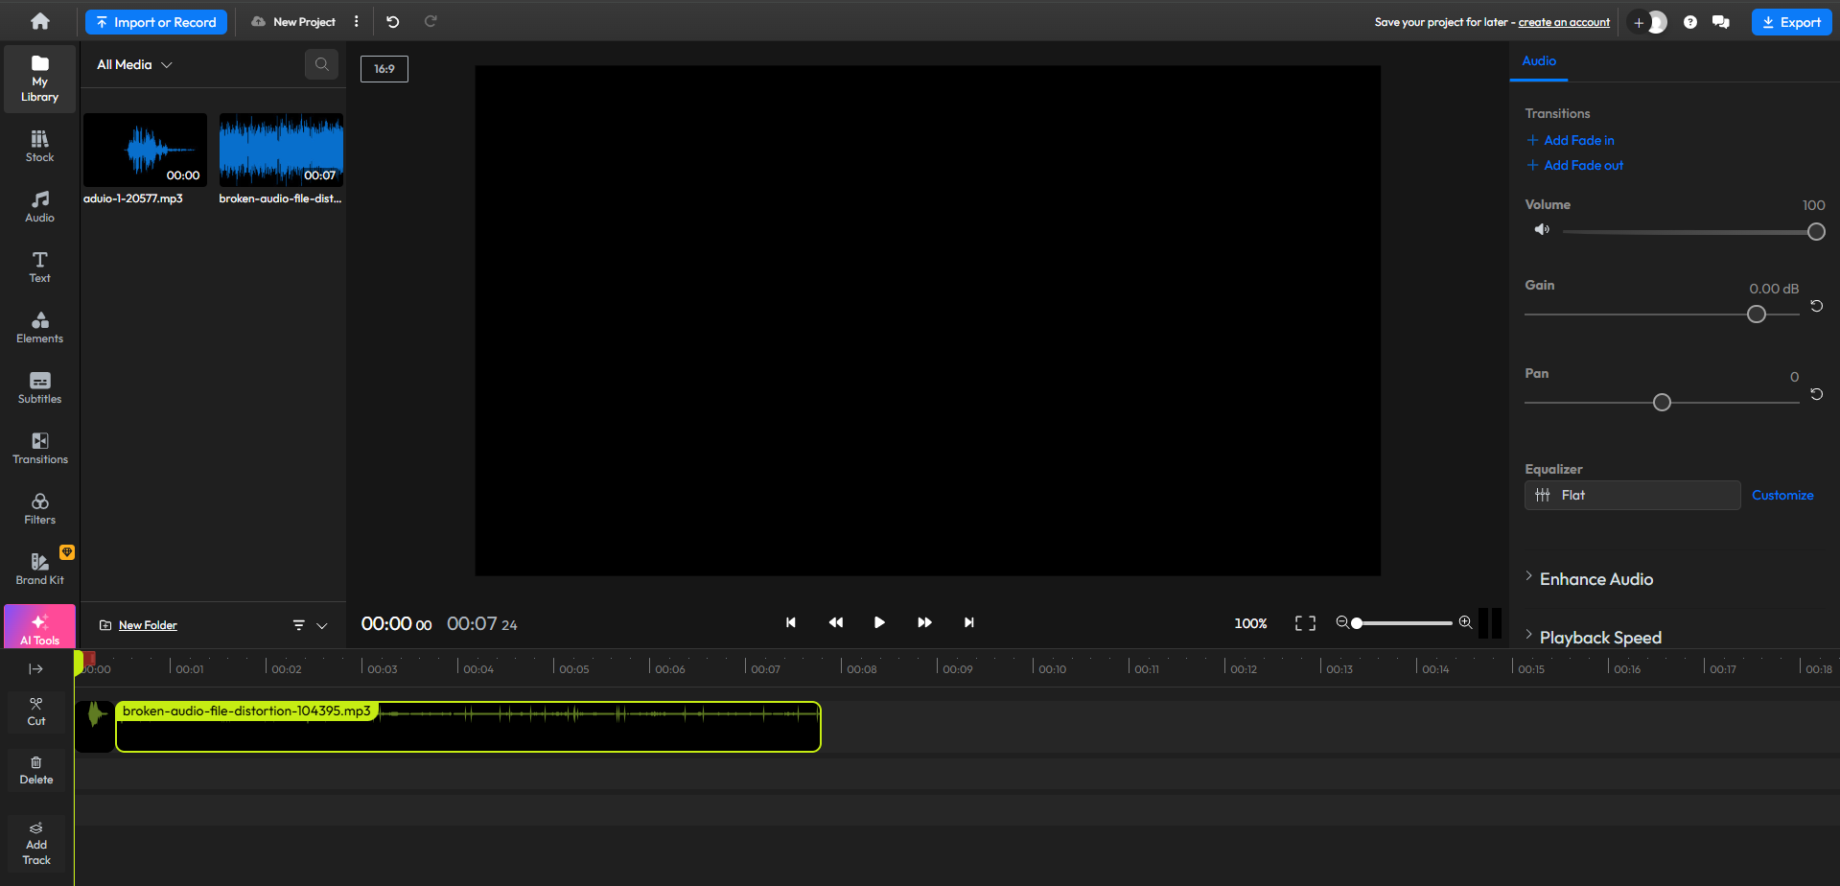The height and width of the screenshot is (886, 1840).
Task: Open the Subtitles panel
Action: pos(39,387)
